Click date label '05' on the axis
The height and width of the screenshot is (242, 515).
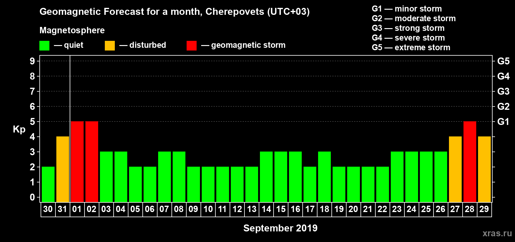(x=135, y=209)
